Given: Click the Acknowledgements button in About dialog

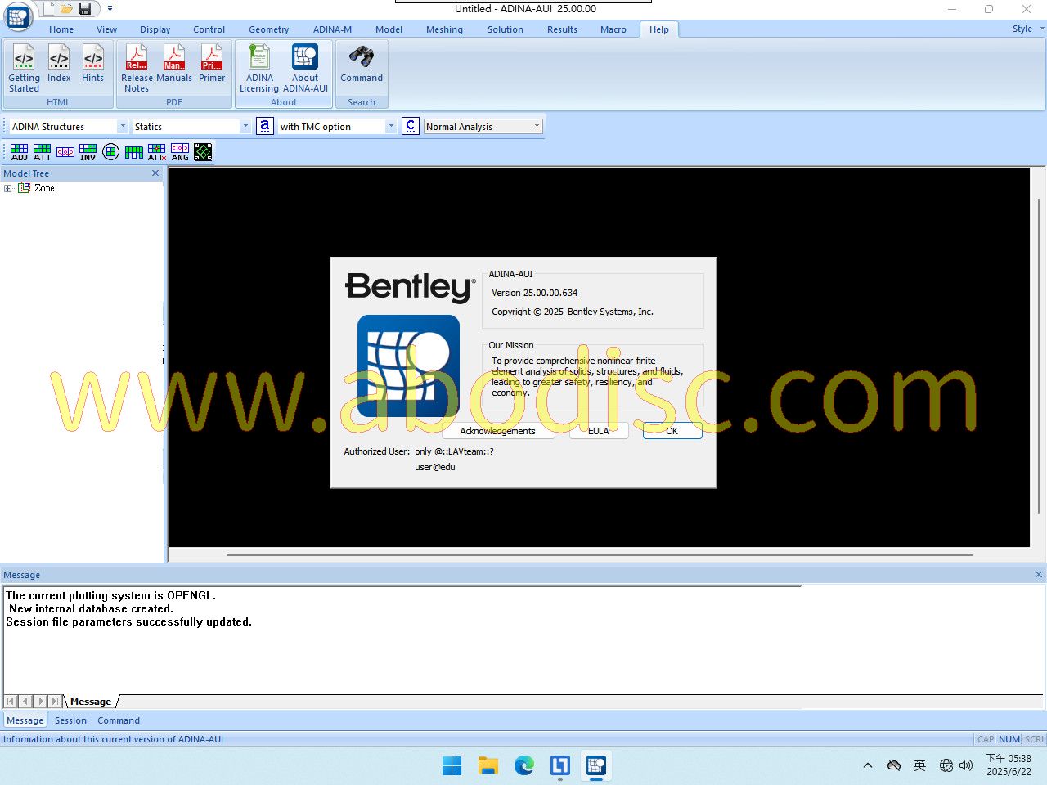Looking at the screenshot, I should point(497,431).
